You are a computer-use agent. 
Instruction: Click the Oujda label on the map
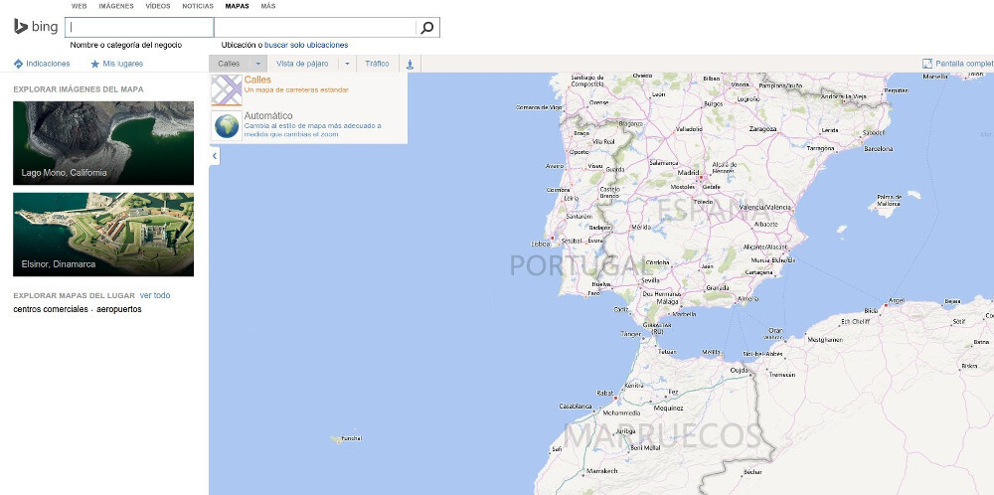click(740, 370)
